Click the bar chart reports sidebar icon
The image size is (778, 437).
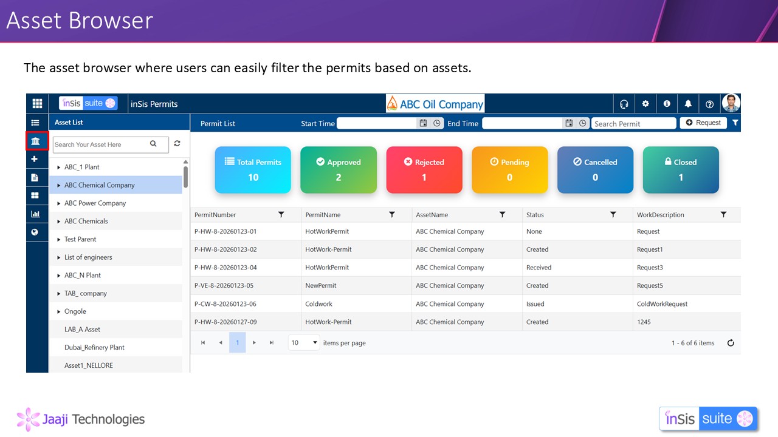pos(35,214)
